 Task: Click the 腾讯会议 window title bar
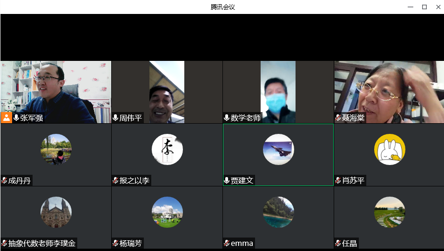(x=222, y=7)
